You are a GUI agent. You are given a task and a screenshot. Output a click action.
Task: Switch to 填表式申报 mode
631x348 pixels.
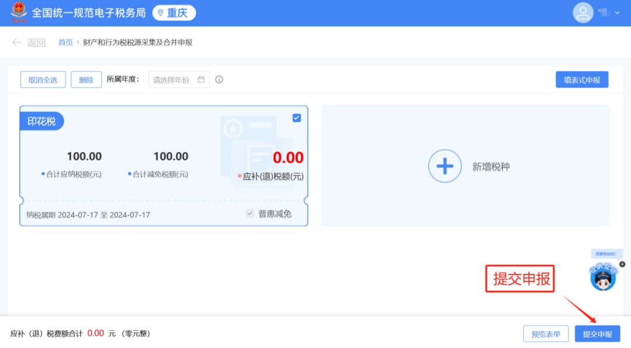pos(582,79)
